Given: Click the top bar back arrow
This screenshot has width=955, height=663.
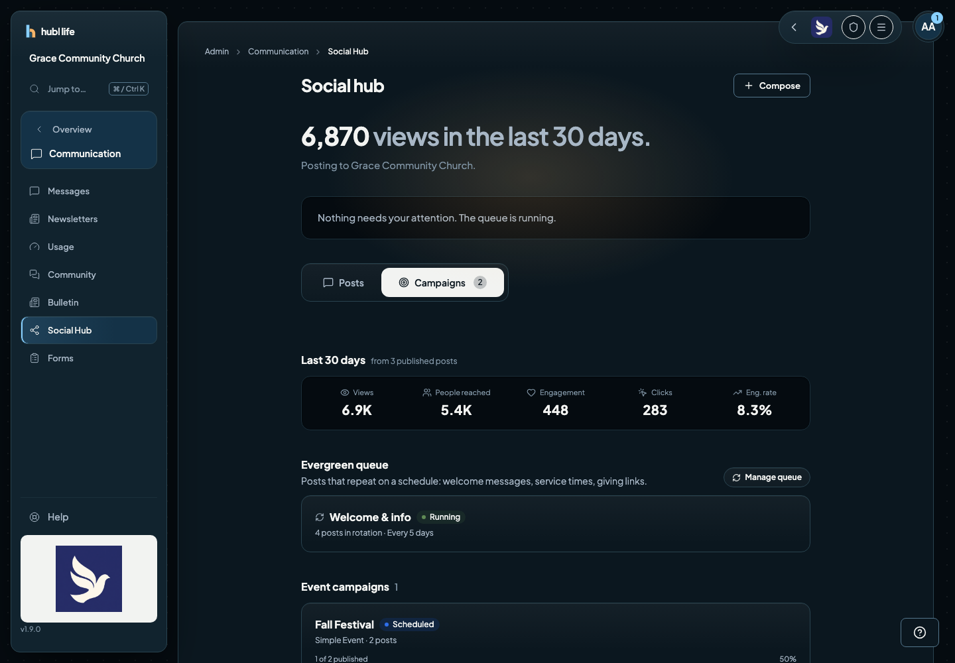Looking at the screenshot, I should click(x=794, y=27).
